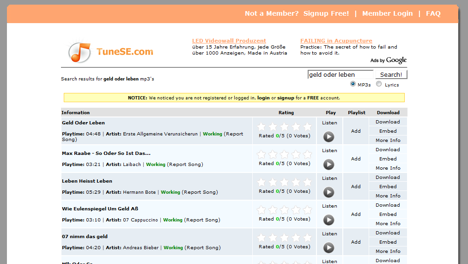Screen dimensions: 468x264
Task: Play the Leben Heisst Leben track
Action: 328,192
